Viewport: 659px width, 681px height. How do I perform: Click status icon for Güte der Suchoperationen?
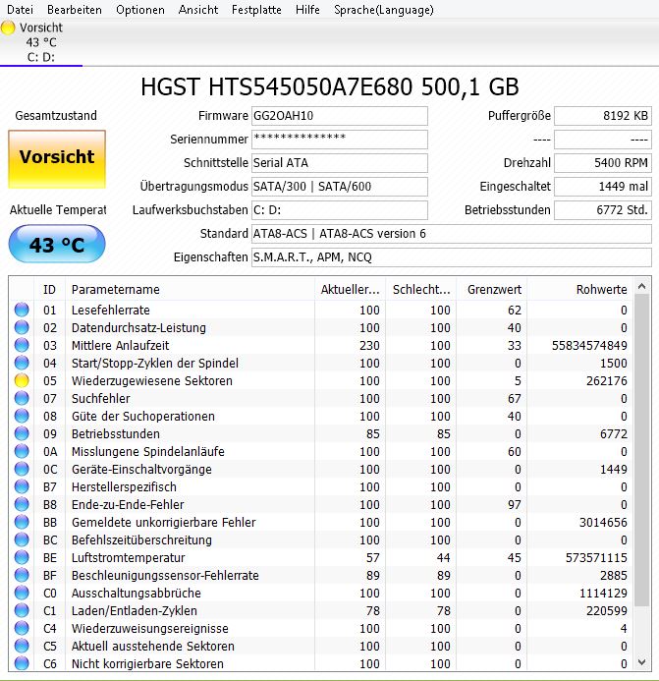tap(22, 416)
